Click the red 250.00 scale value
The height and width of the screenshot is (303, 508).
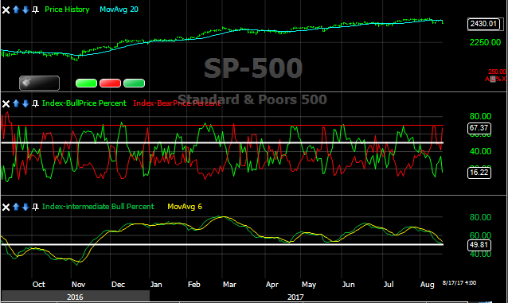(497, 72)
